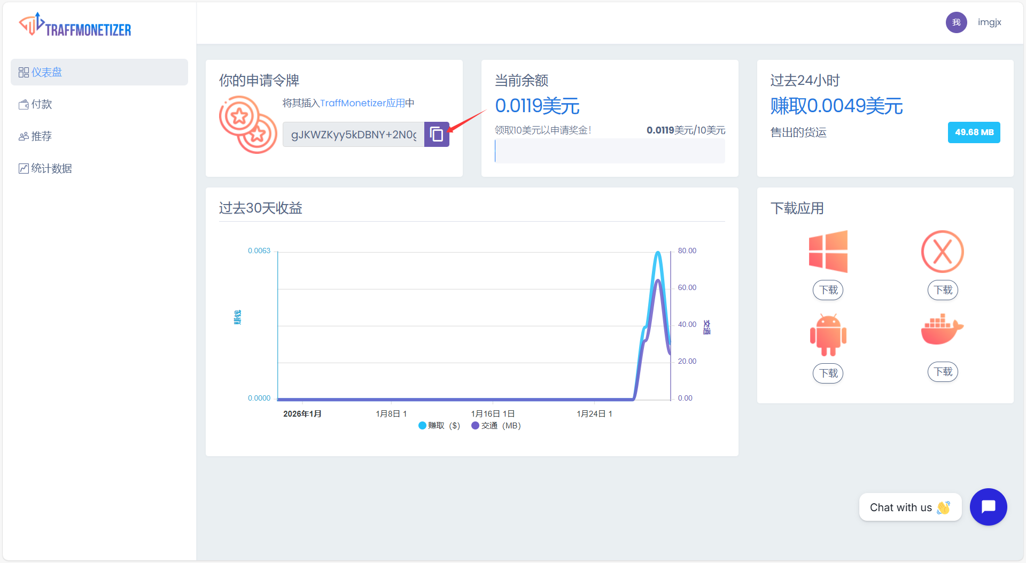The width and height of the screenshot is (1026, 563).
Task: Open the 推荐 referrals page
Action: 42,136
